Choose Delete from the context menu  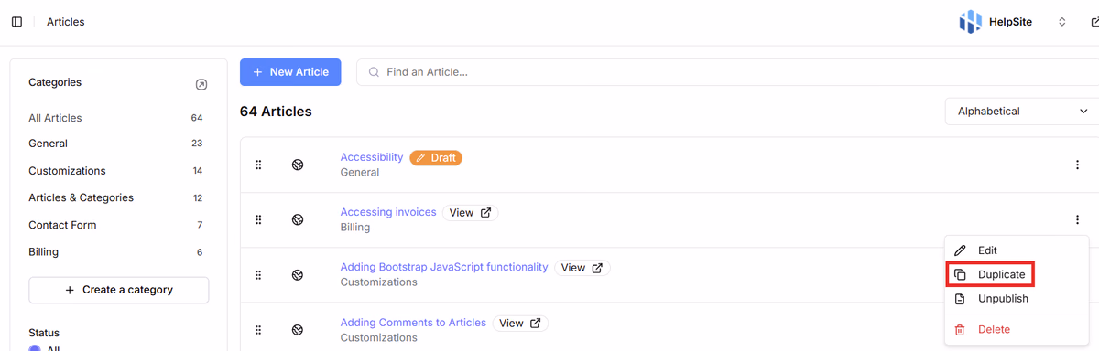point(1017,329)
